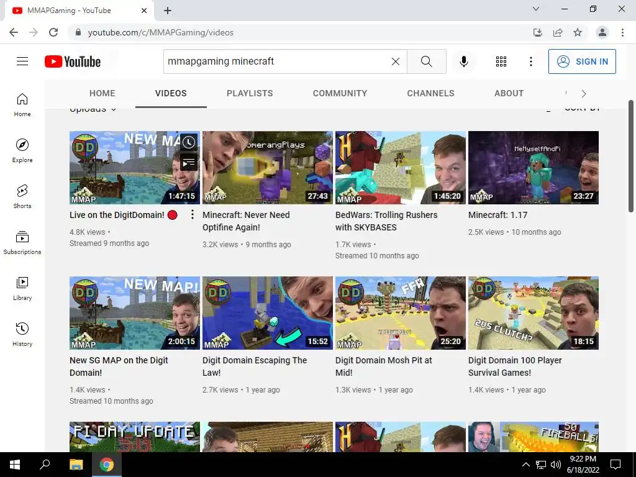Open BedWars: Trolling Rushers with SKYBASES title
Image resolution: width=636 pixels, height=477 pixels.
386,221
